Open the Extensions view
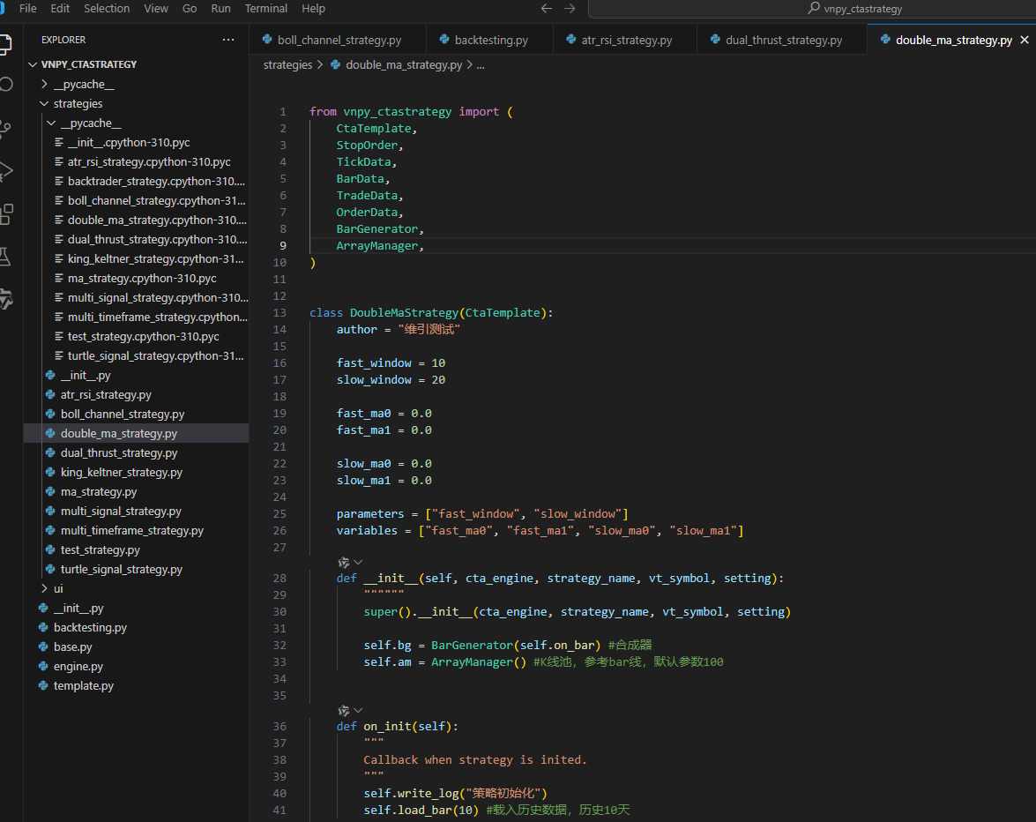The height and width of the screenshot is (822, 1036). tap(6, 214)
